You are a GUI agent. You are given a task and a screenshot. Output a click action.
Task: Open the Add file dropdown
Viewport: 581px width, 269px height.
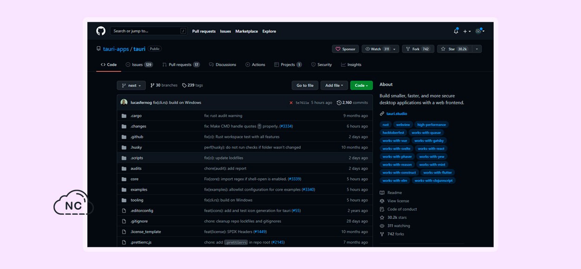coord(334,85)
